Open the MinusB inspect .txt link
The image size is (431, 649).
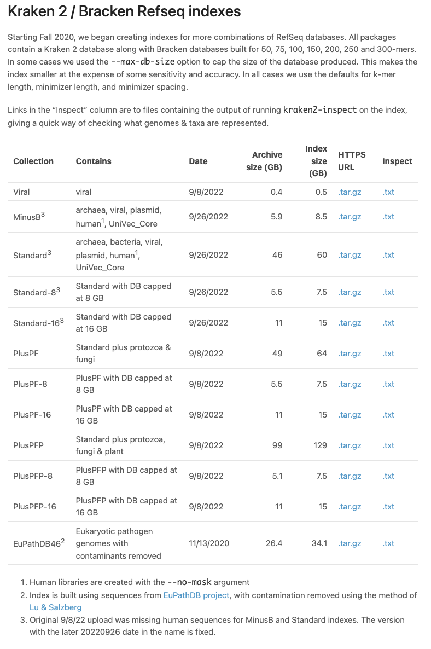pos(388,217)
